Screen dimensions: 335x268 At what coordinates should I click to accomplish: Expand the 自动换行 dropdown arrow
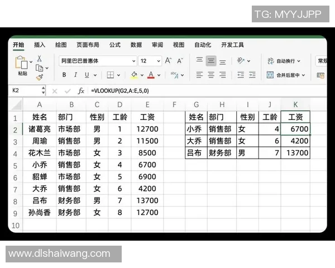tap(299, 61)
